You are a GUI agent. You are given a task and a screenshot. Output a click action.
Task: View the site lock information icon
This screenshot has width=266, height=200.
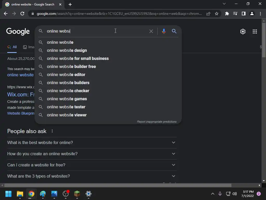[x=32, y=14]
